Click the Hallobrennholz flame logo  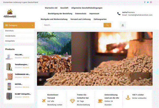coord(10,14)
